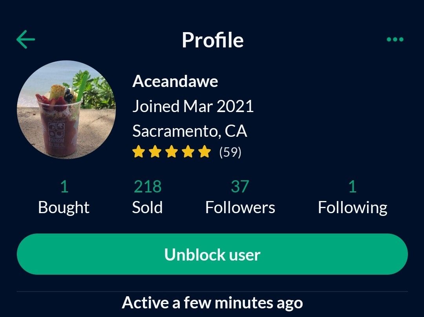Click the Unblock user button
The width and height of the screenshot is (424, 317).
(212, 255)
